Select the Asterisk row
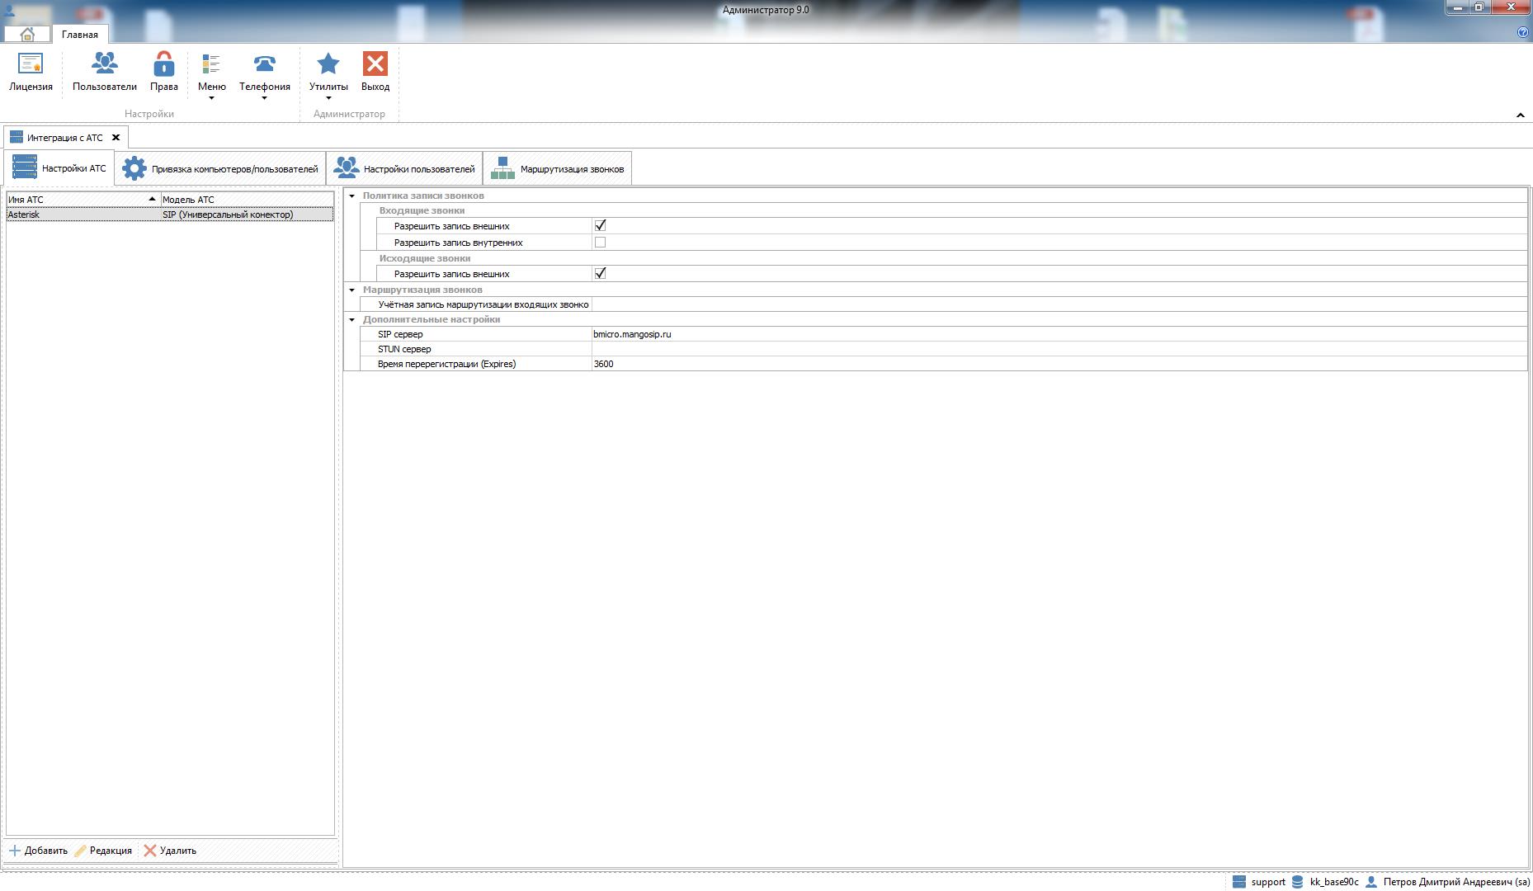 click(170, 214)
